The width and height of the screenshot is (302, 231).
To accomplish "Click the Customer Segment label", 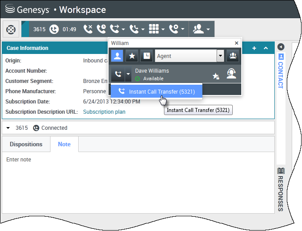I will (x=29, y=81).
